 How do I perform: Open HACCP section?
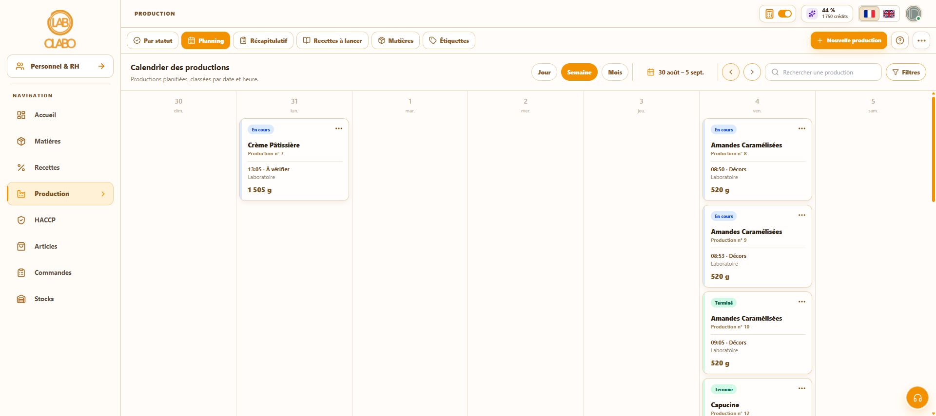pos(60,220)
